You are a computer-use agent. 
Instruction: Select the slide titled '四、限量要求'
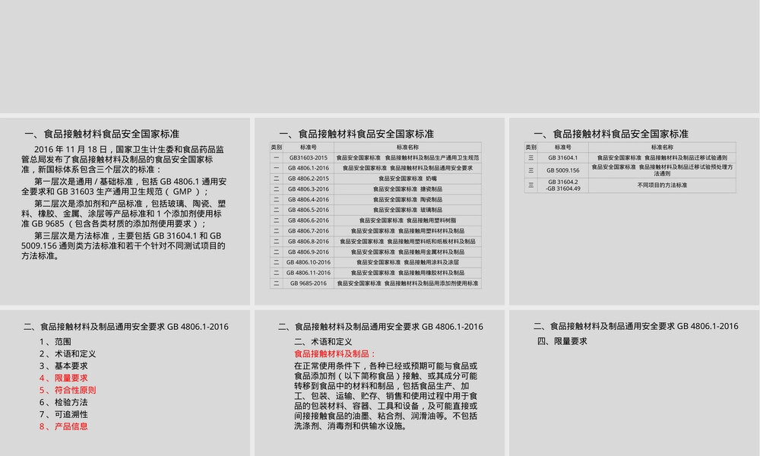[x=634, y=383]
